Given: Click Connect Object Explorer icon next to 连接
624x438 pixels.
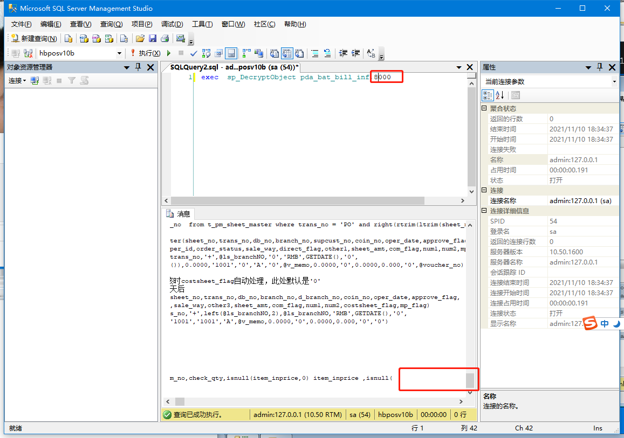Looking at the screenshot, I should coord(35,80).
